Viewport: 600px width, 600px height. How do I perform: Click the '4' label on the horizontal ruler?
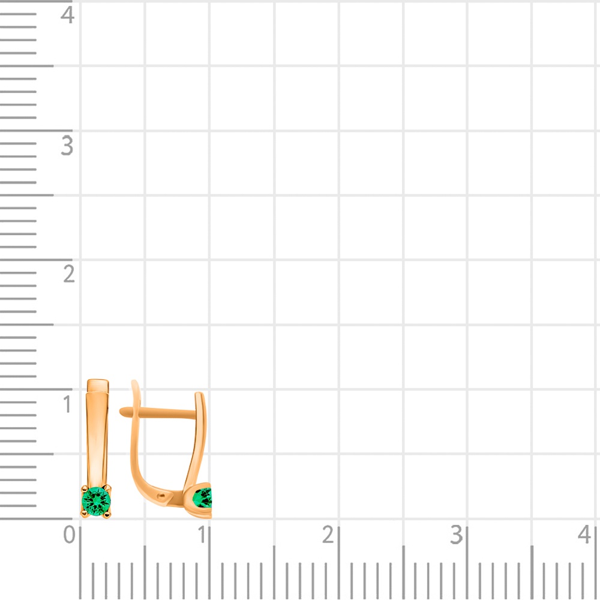click(584, 535)
